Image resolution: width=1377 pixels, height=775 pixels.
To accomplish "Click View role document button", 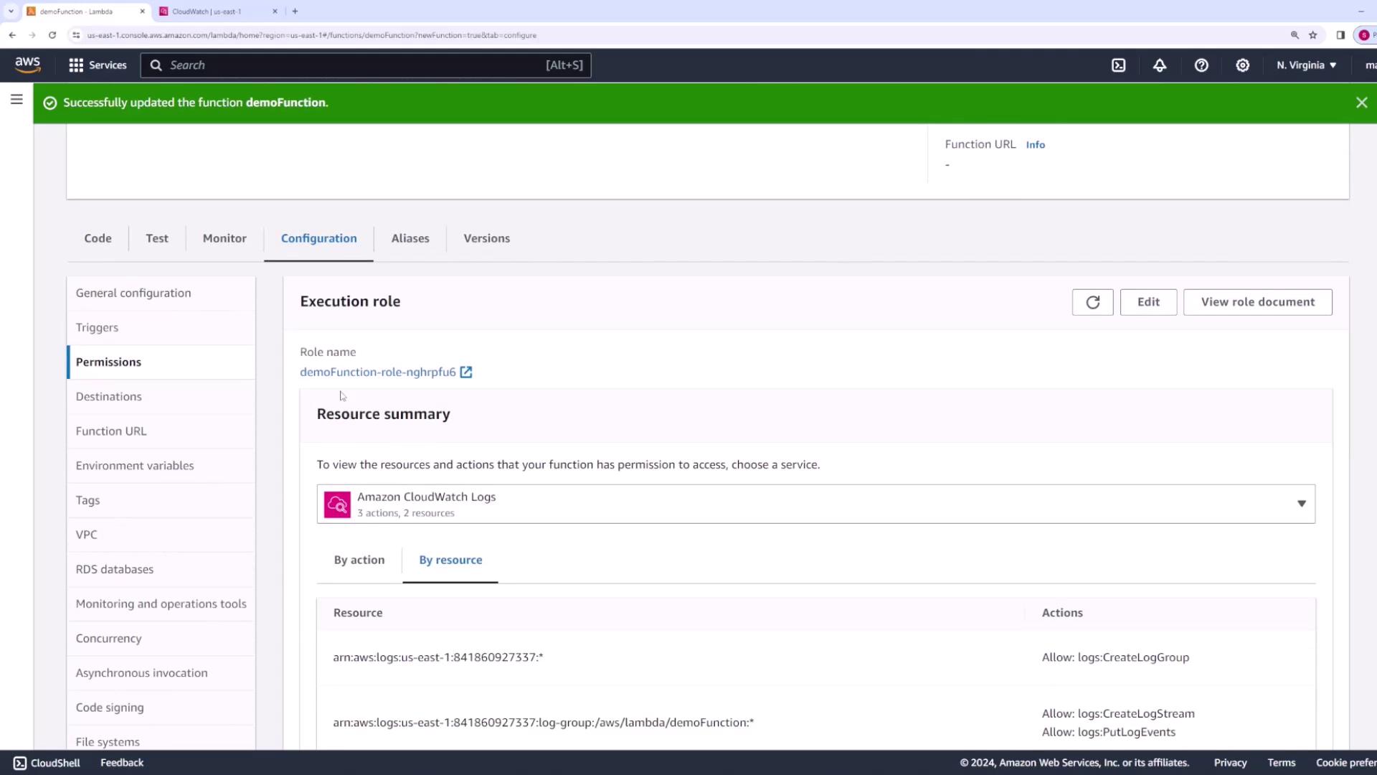I will [1257, 302].
